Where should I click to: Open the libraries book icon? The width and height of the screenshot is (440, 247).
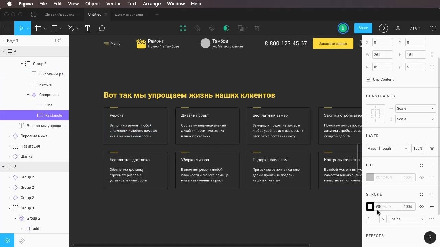[433, 28]
